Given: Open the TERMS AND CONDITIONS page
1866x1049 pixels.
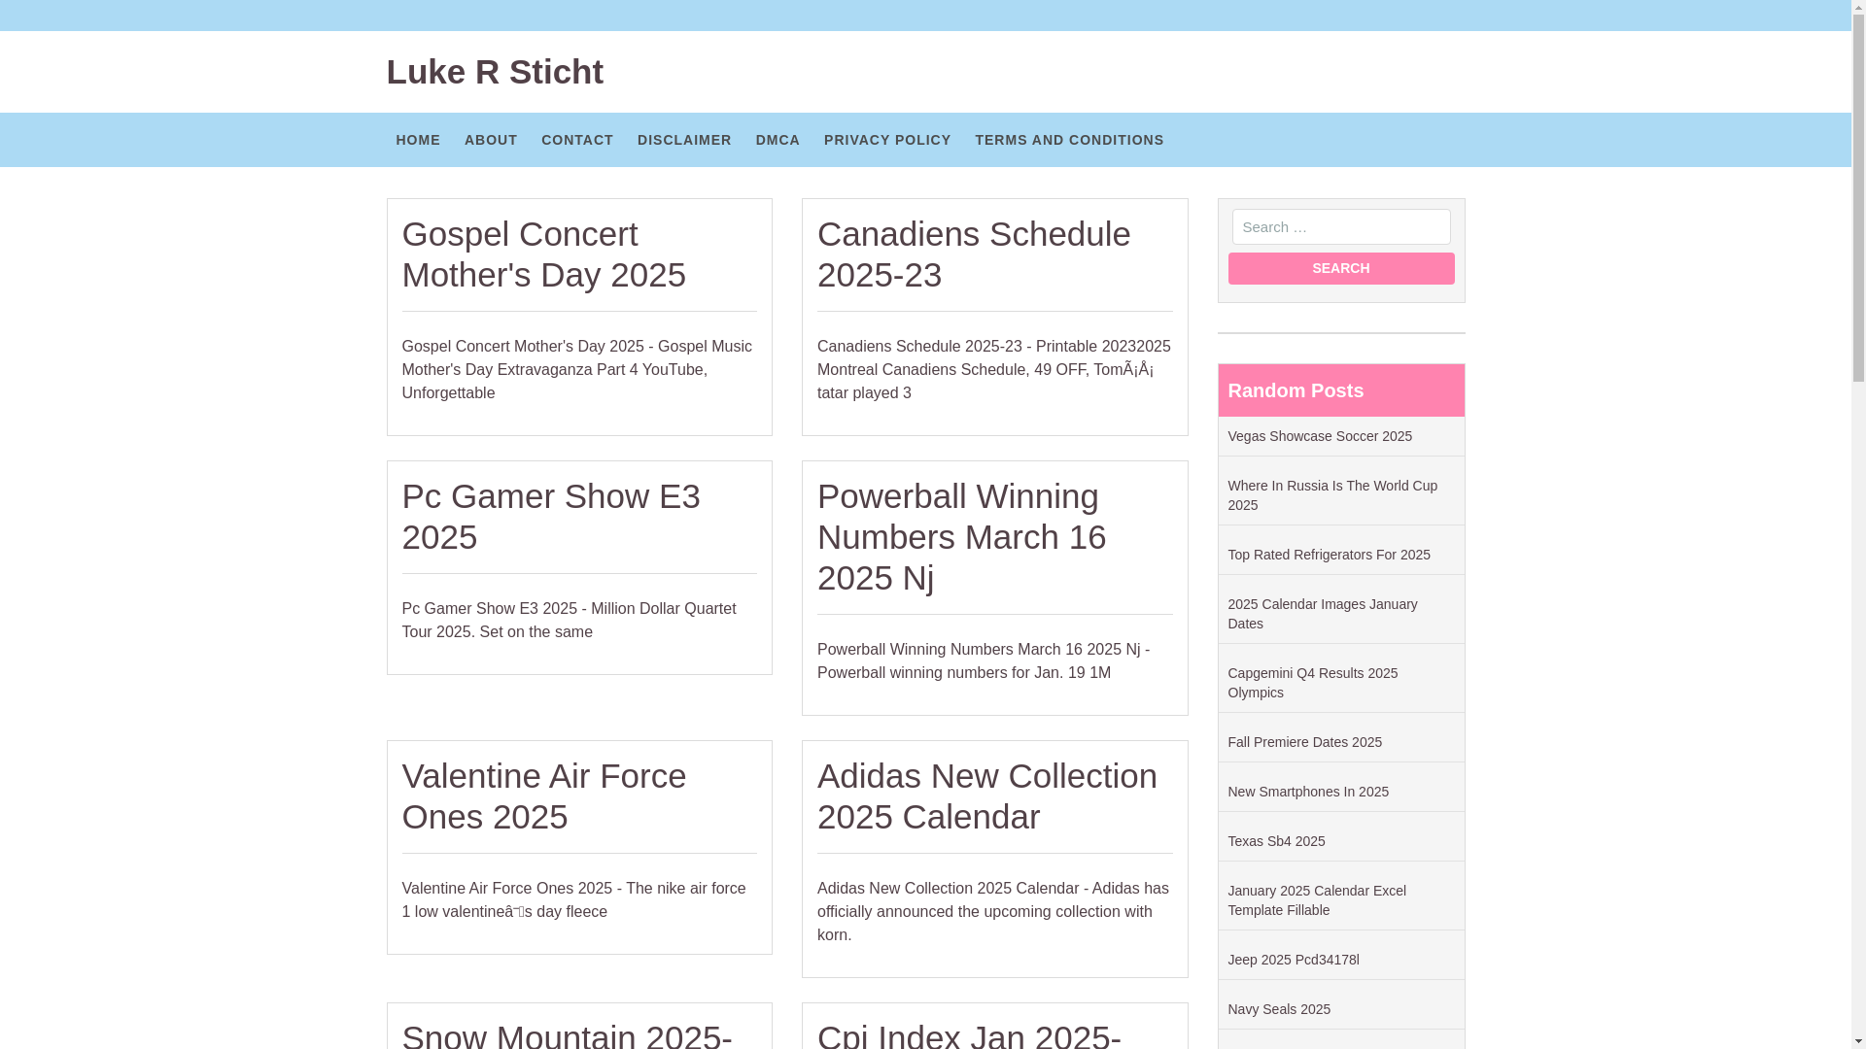Looking at the screenshot, I should [1069, 140].
